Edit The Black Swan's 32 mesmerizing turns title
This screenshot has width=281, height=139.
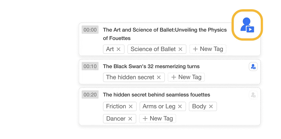[x=151, y=66]
